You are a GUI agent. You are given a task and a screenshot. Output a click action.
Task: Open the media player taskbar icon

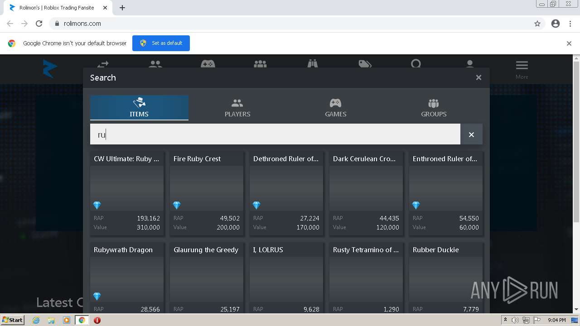coord(67,320)
